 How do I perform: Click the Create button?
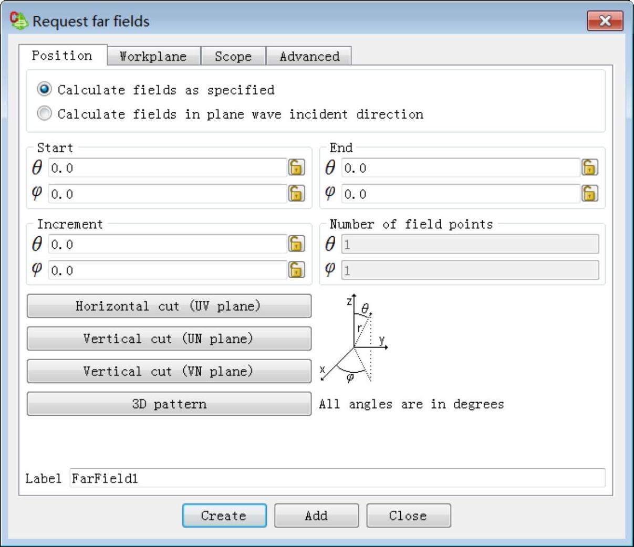click(x=224, y=516)
